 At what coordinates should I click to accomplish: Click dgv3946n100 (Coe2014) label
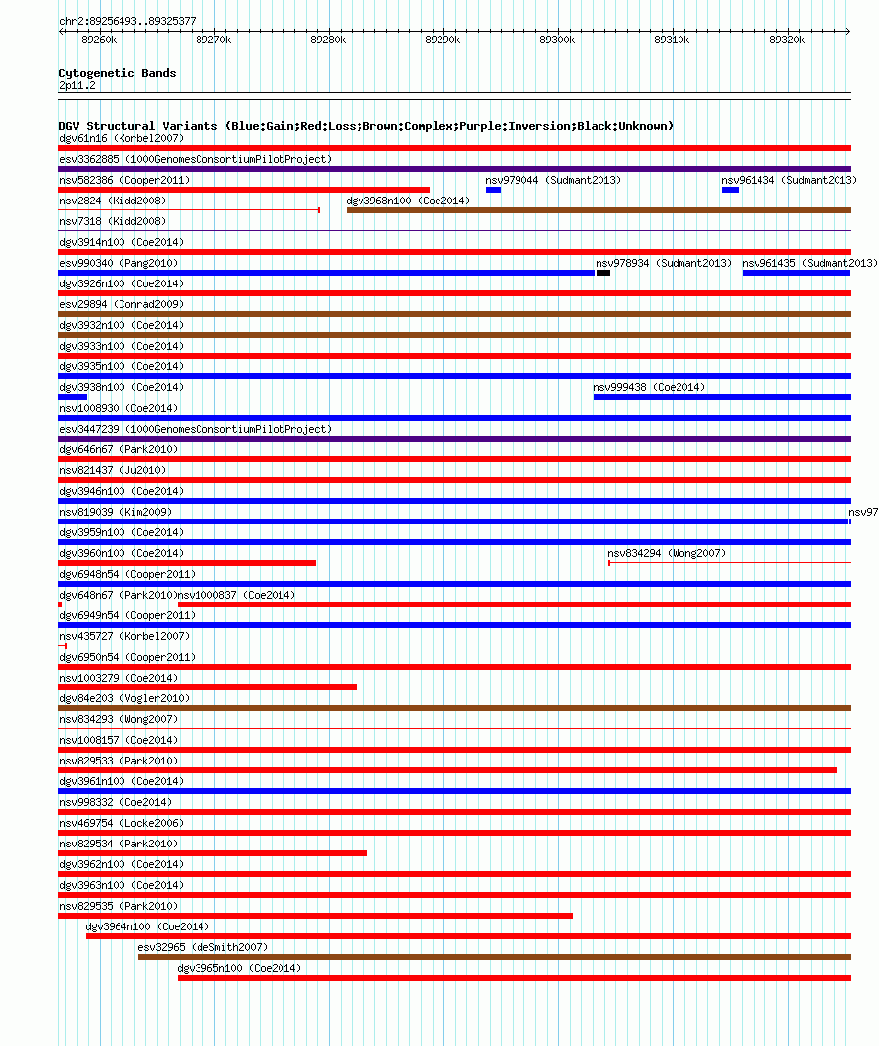(x=121, y=490)
